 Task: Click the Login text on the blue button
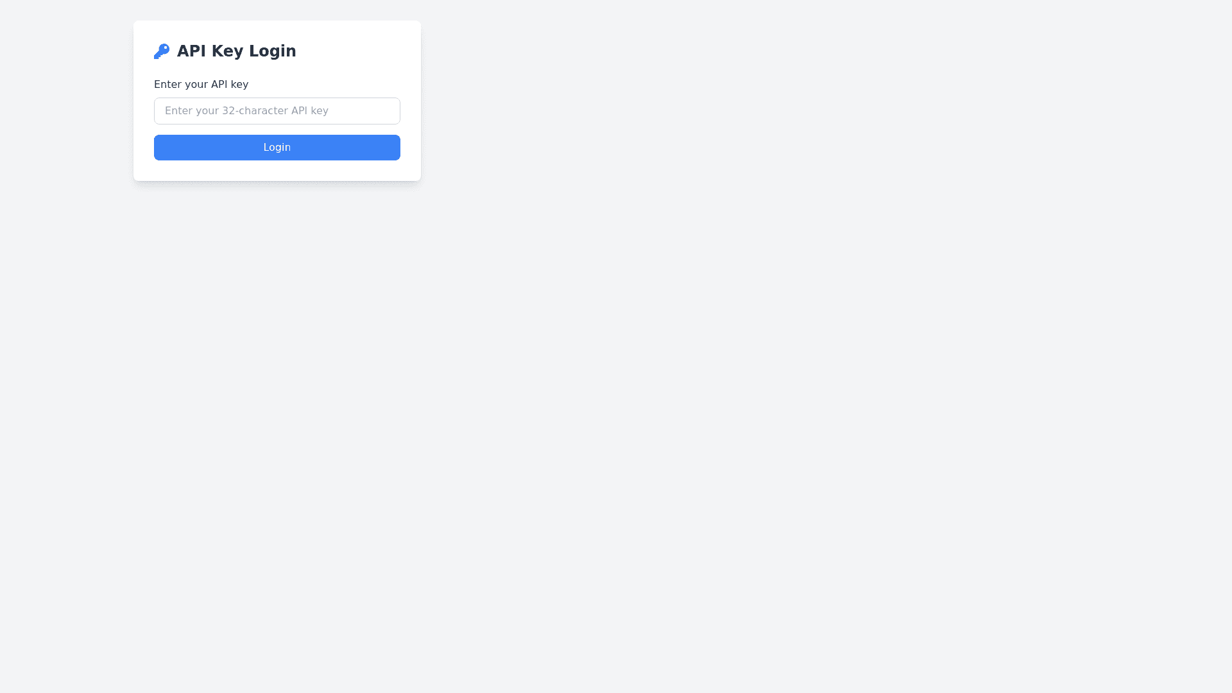277,148
